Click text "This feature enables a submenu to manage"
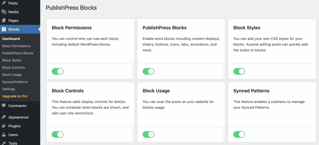The height and width of the screenshot is (145, 319). (269, 102)
